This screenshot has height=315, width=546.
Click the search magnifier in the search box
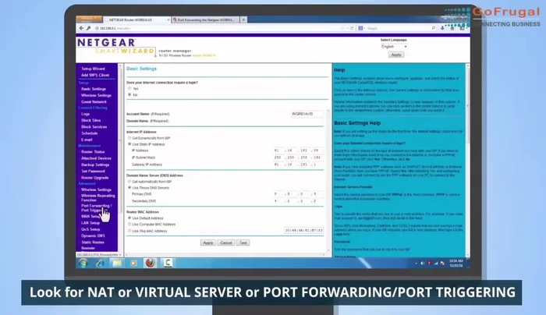tap(433, 28)
